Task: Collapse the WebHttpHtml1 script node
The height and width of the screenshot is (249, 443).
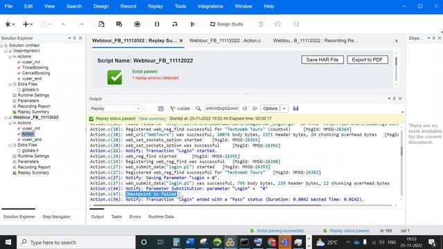Action: (6, 51)
